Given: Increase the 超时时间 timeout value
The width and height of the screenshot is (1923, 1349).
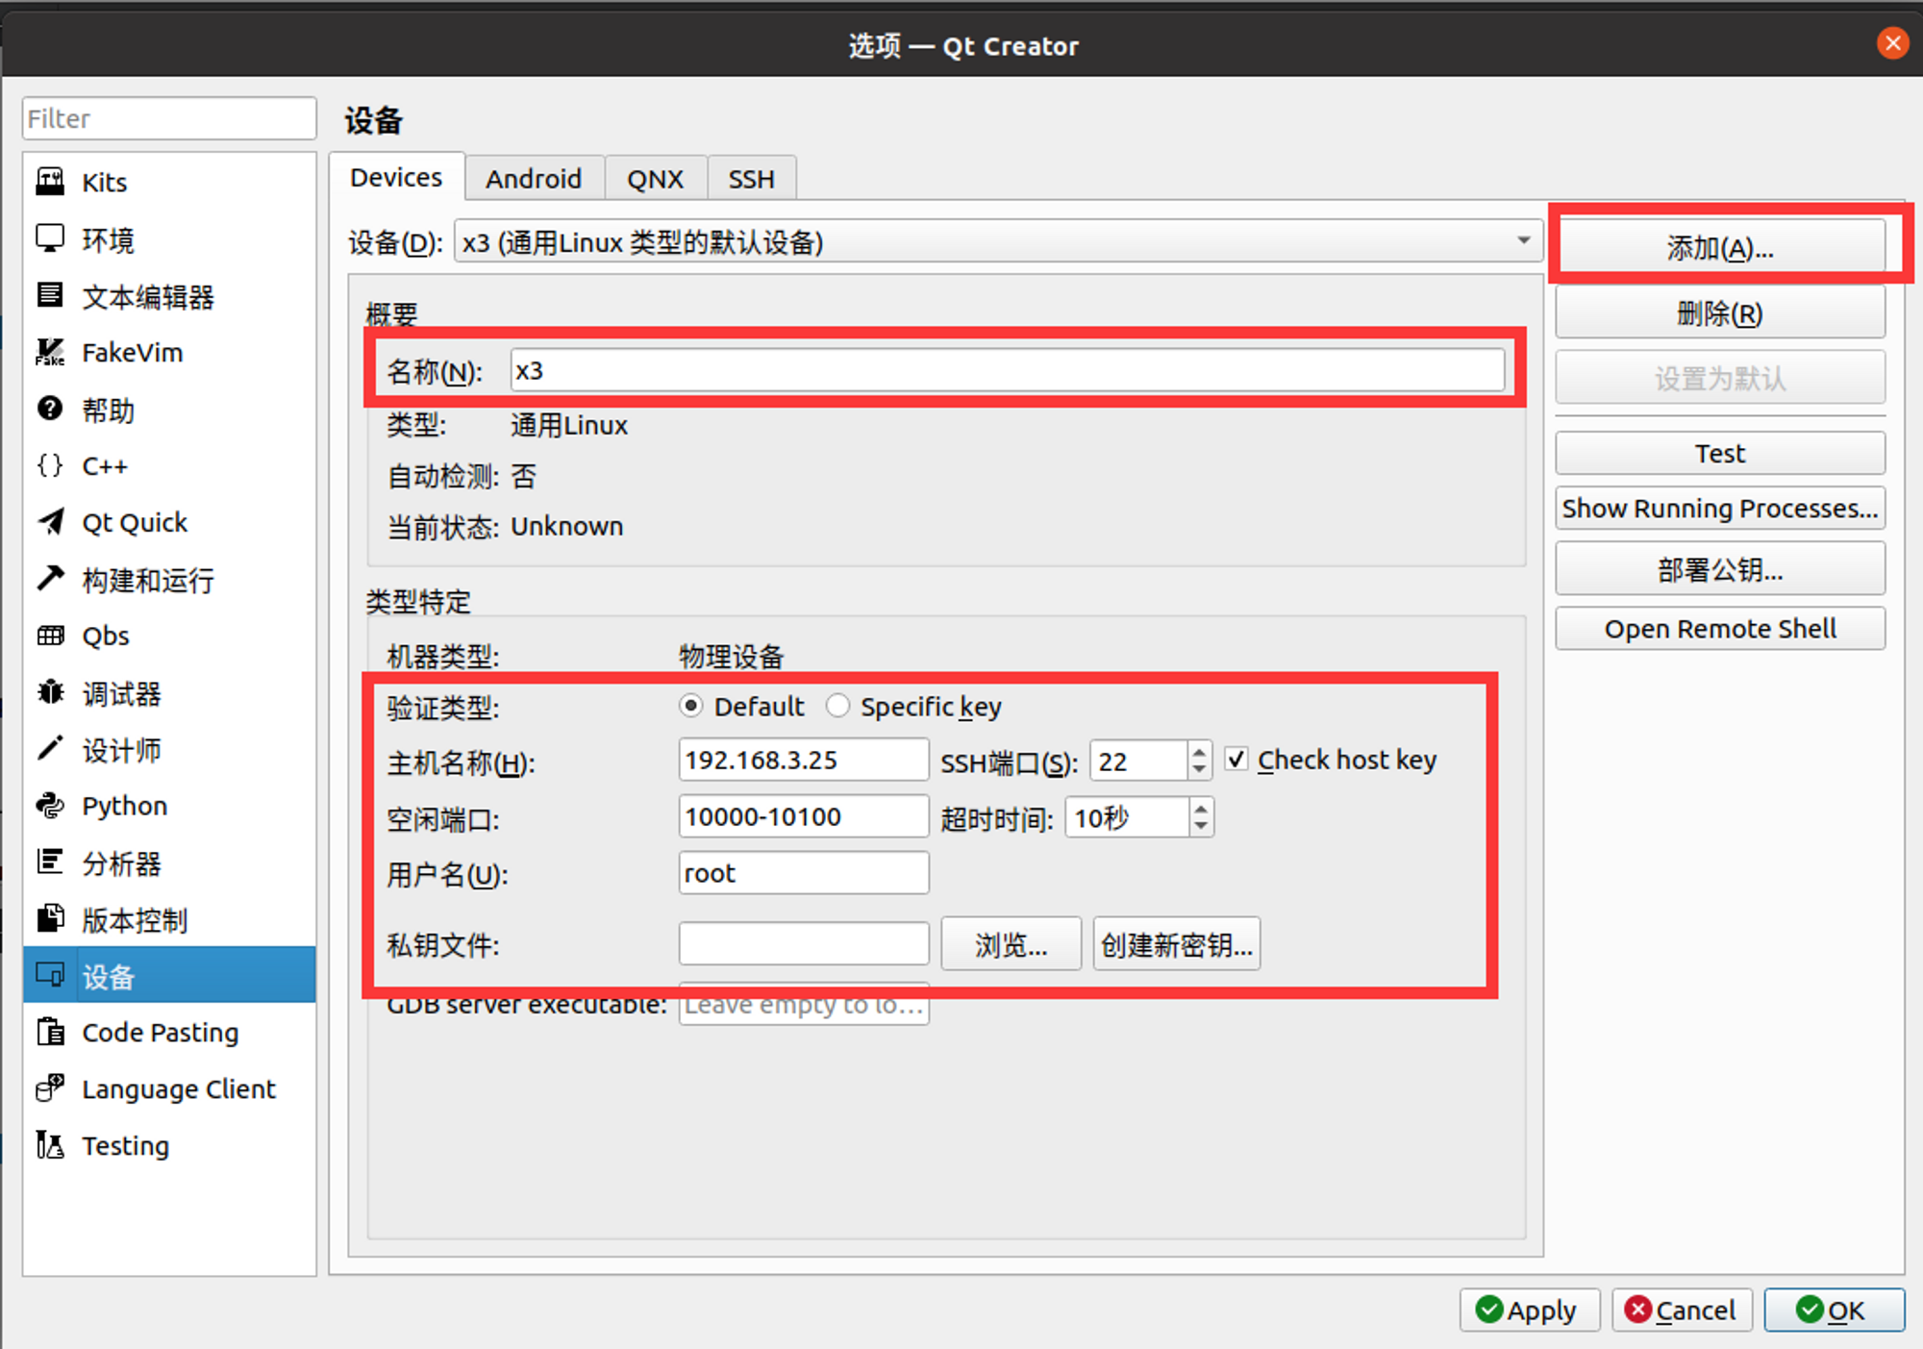Looking at the screenshot, I should [x=1201, y=808].
